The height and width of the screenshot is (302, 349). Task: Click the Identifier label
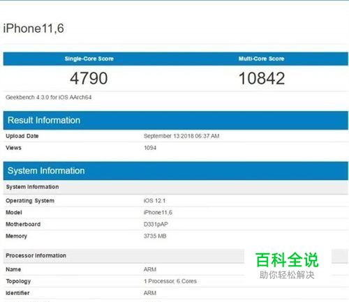17,293
